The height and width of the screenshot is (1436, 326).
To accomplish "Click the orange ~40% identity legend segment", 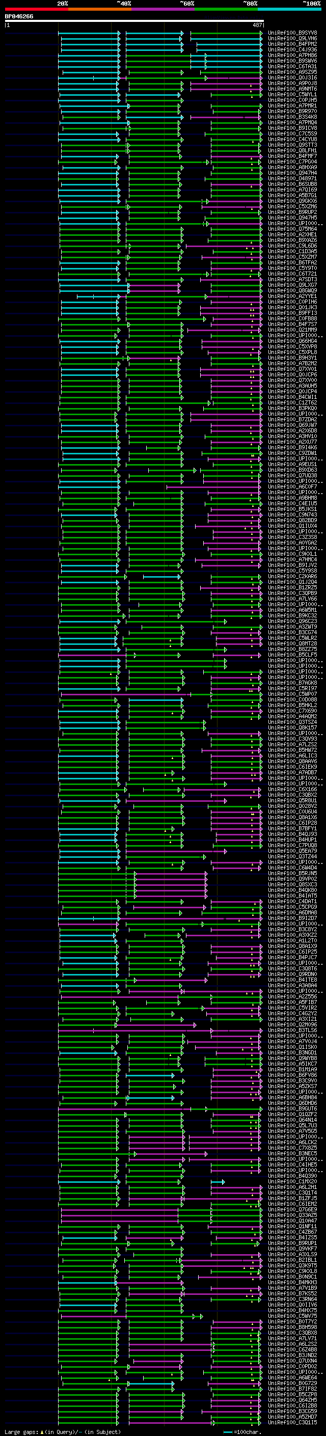I will 100,9.
